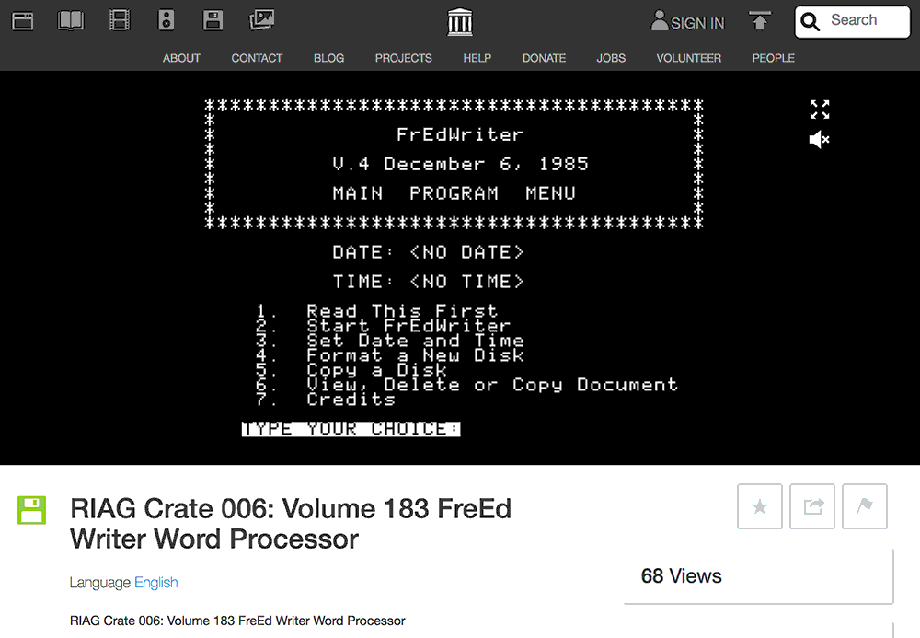
Task: Click the green floppy disk item thumbnail
Action: tap(31, 510)
